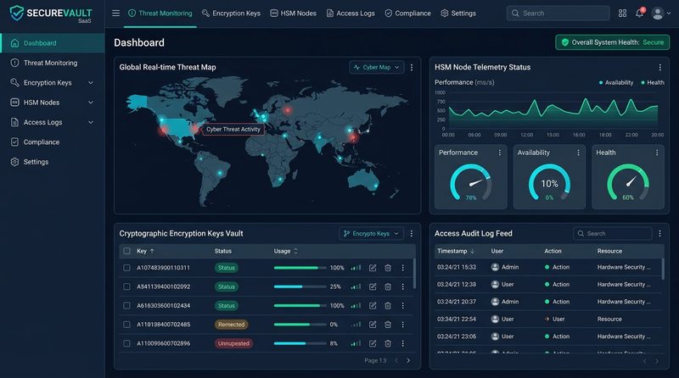Open Performance gauge card menu

(x=500, y=153)
